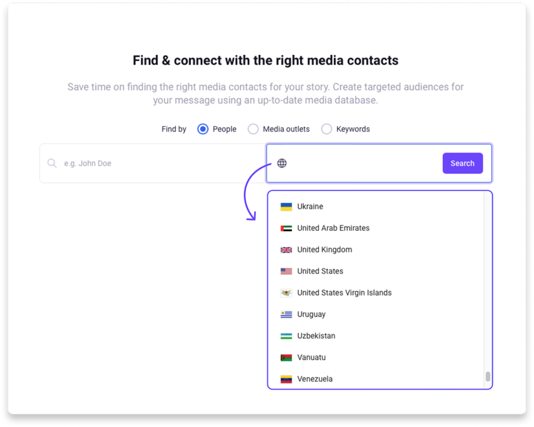534x427 pixels.
Task: Pick United States Virgin Islands option
Action: pos(344,293)
